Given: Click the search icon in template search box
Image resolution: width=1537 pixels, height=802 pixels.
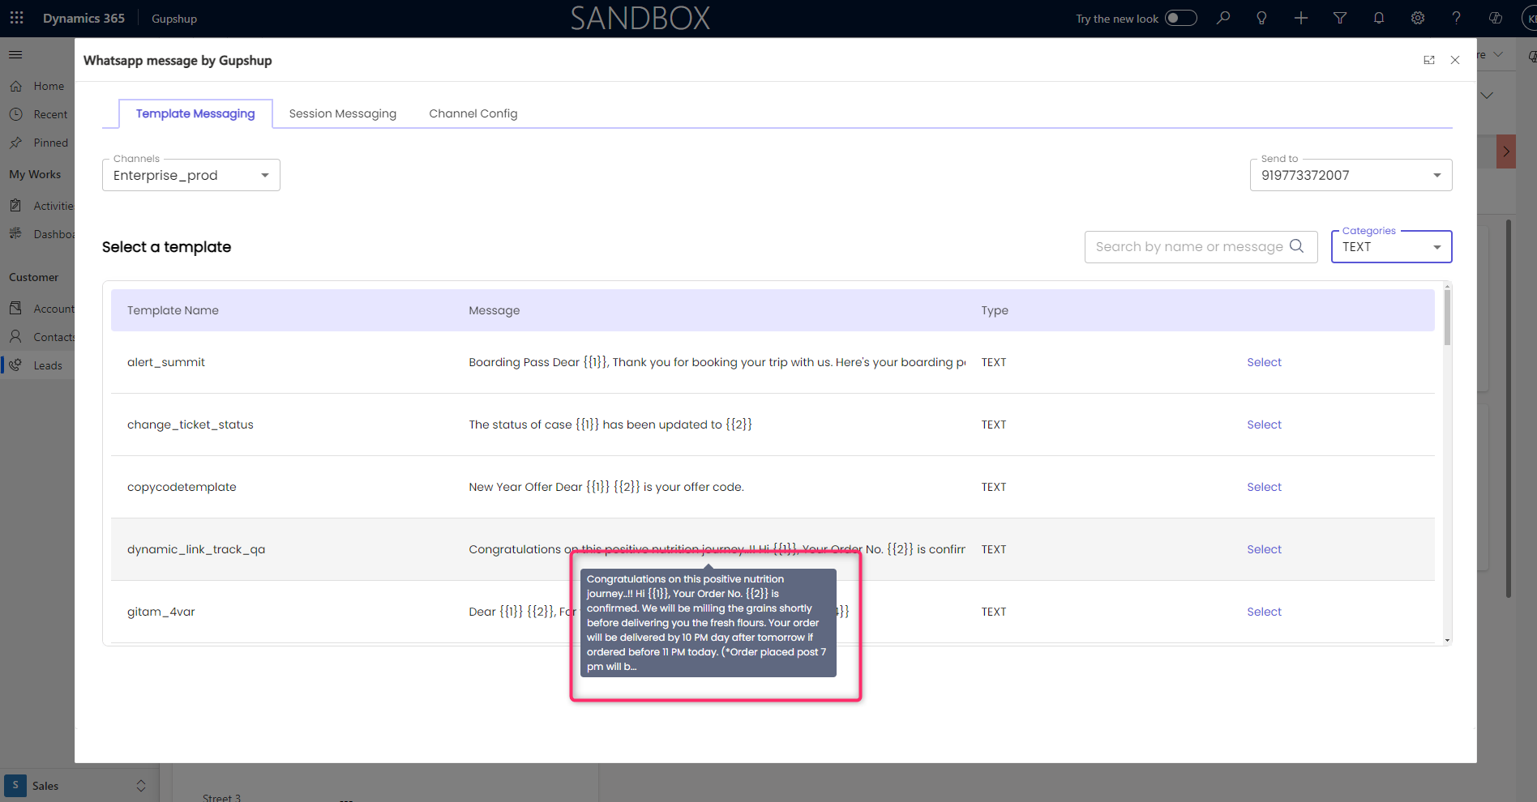Looking at the screenshot, I should [x=1297, y=246].
